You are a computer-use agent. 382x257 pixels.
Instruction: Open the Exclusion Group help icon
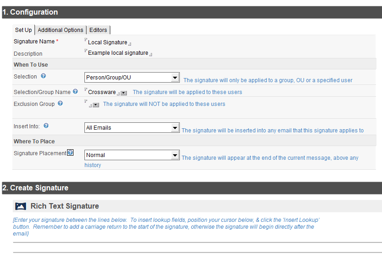pyautogui.click(x=60, y=104)
